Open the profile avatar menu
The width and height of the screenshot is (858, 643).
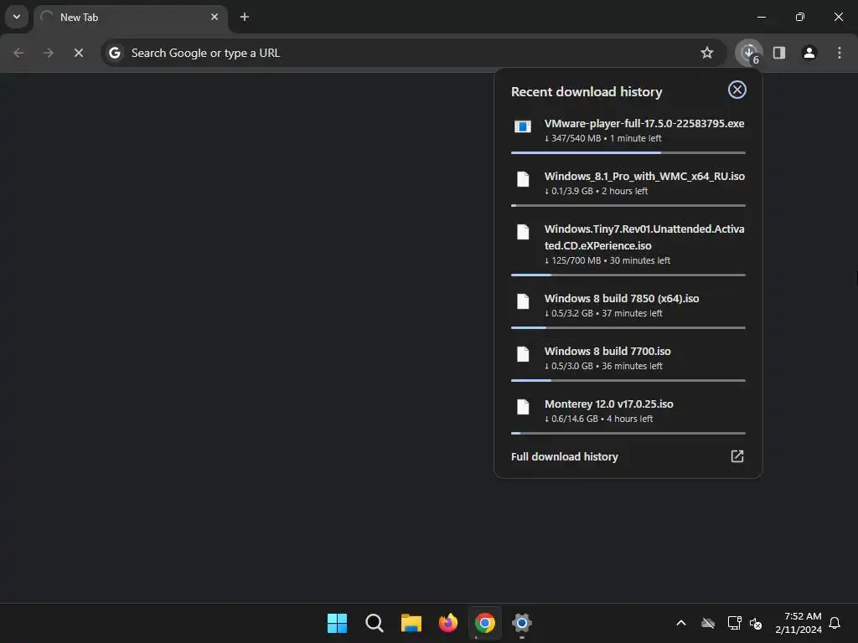pos(809,53)
